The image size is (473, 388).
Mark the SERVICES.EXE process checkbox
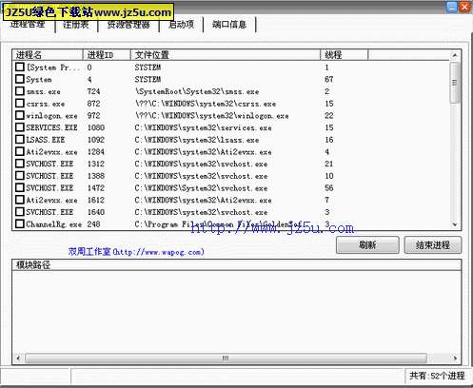20,127
